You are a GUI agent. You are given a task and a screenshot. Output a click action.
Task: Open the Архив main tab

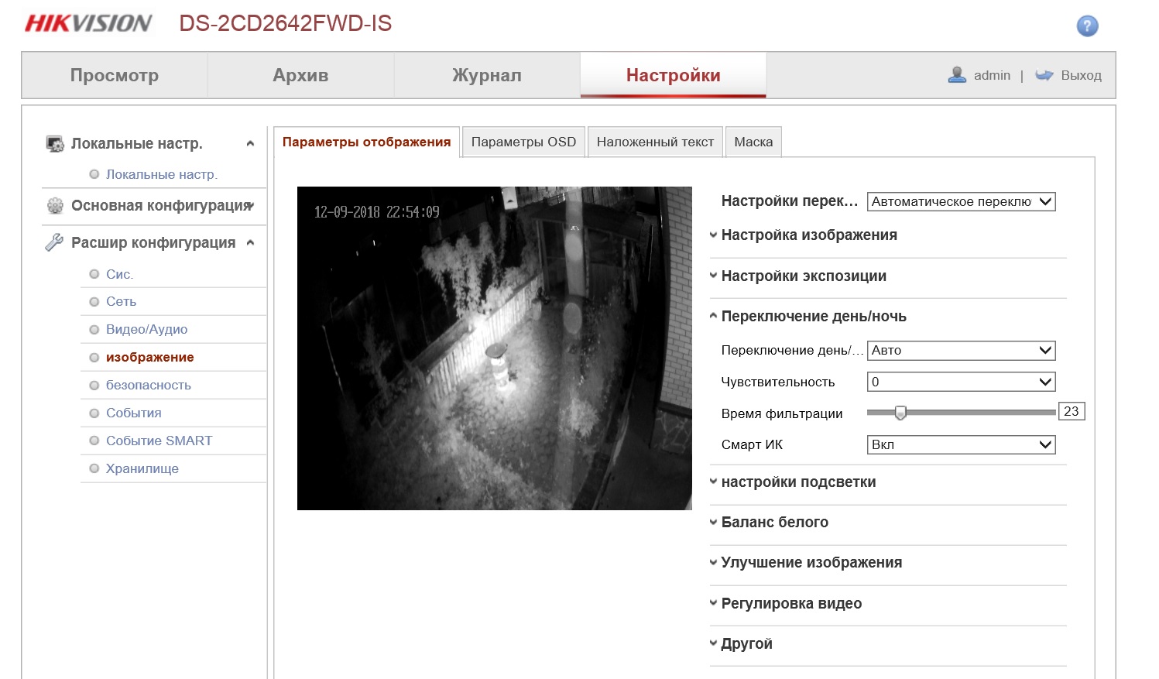click(300, 76)
